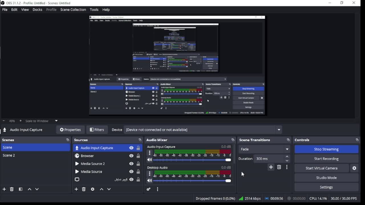365x205 pixels.
Task: Open the Scene Collection menu
Action: [x=73, y=10]
